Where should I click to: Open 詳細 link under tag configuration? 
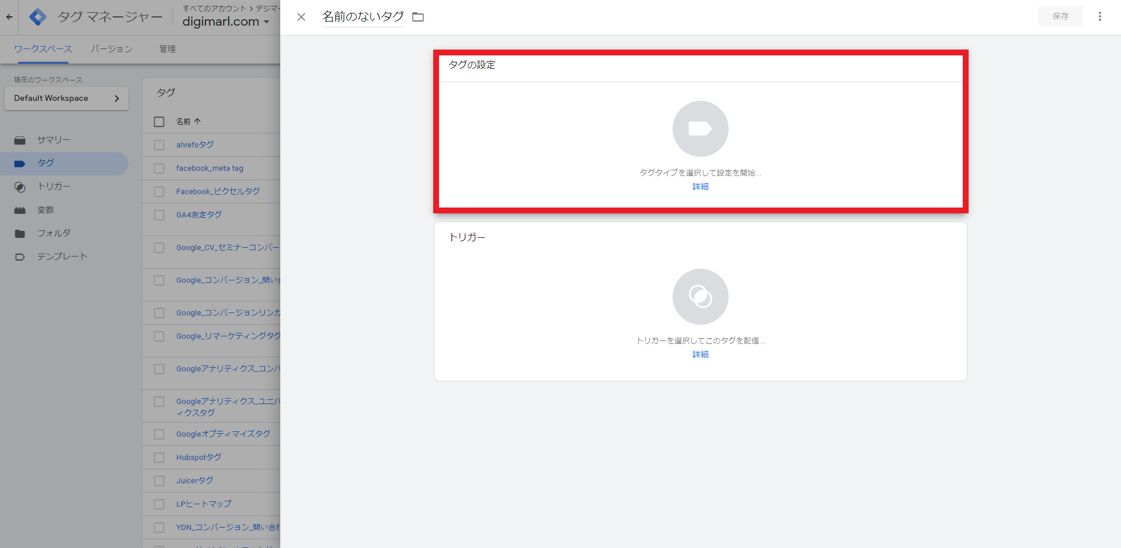701,187
